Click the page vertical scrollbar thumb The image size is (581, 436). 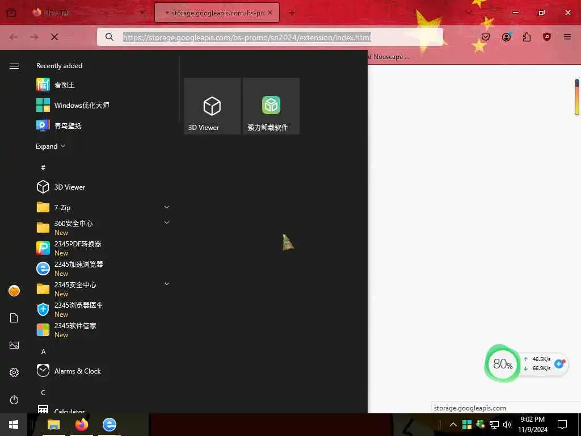click(577, 97)
